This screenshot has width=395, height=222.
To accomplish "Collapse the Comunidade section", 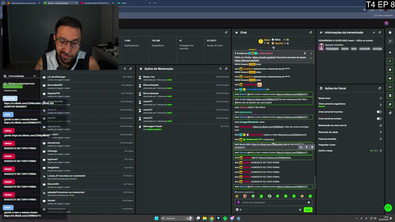I will (x=34, y=76).
